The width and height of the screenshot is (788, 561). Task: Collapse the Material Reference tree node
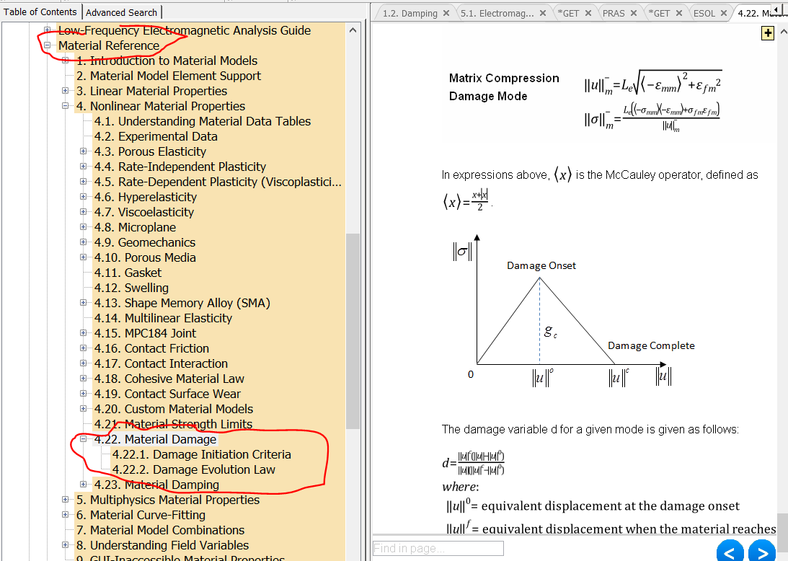pos(47,45)
